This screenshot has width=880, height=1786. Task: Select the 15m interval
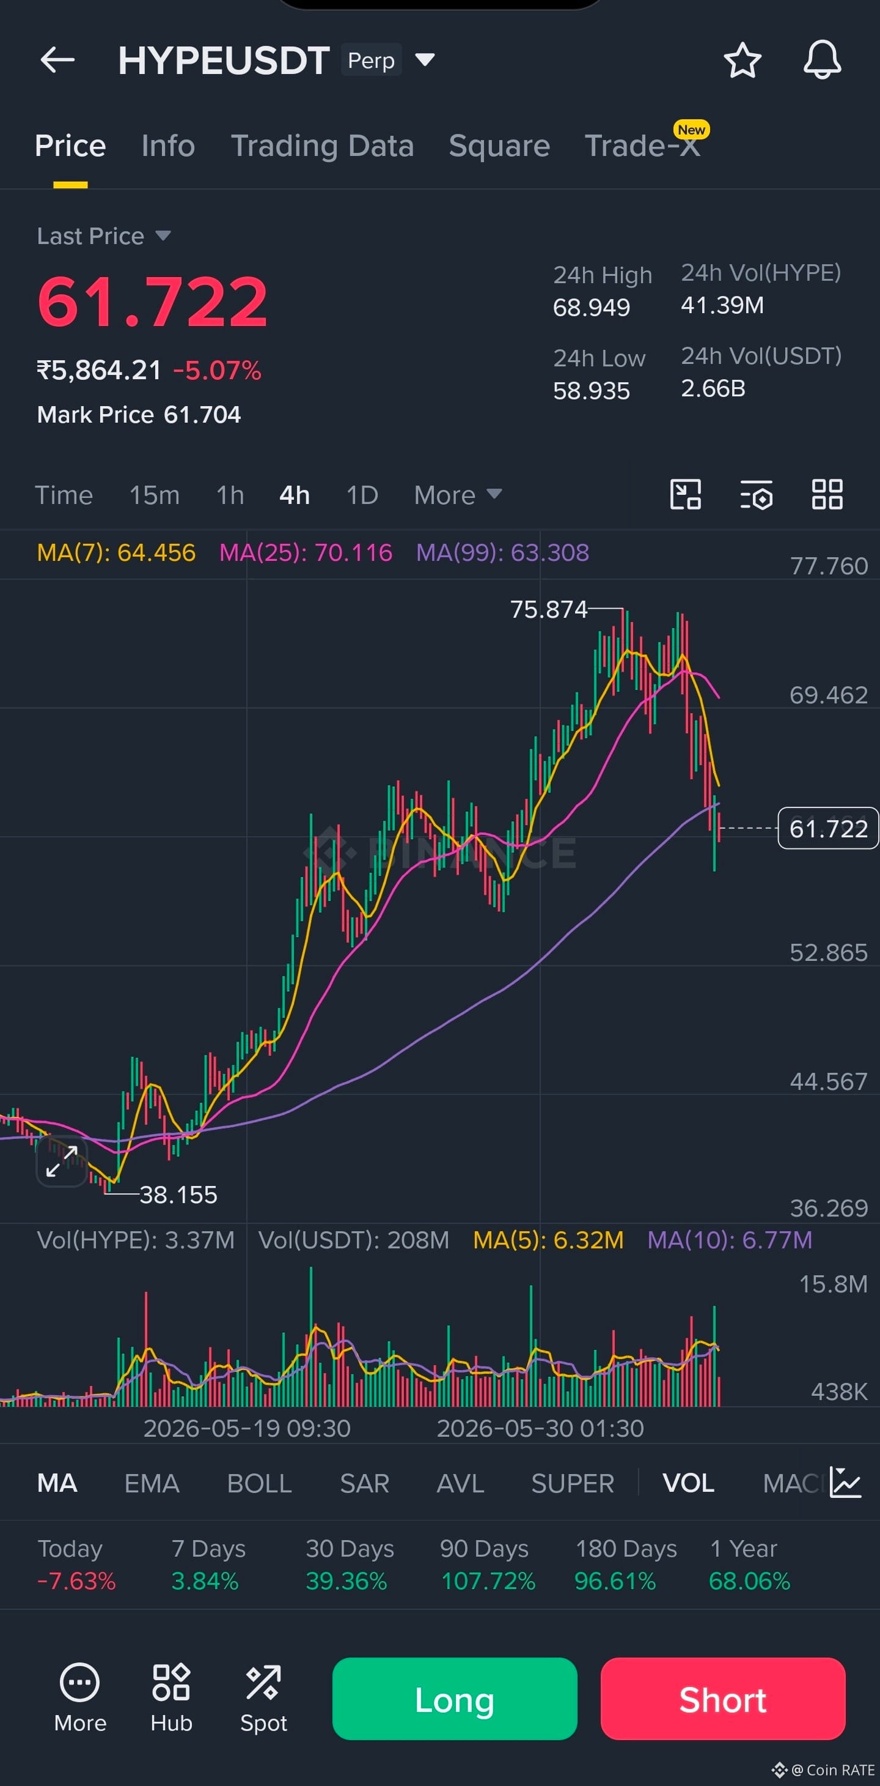click(x=155, y=495)
